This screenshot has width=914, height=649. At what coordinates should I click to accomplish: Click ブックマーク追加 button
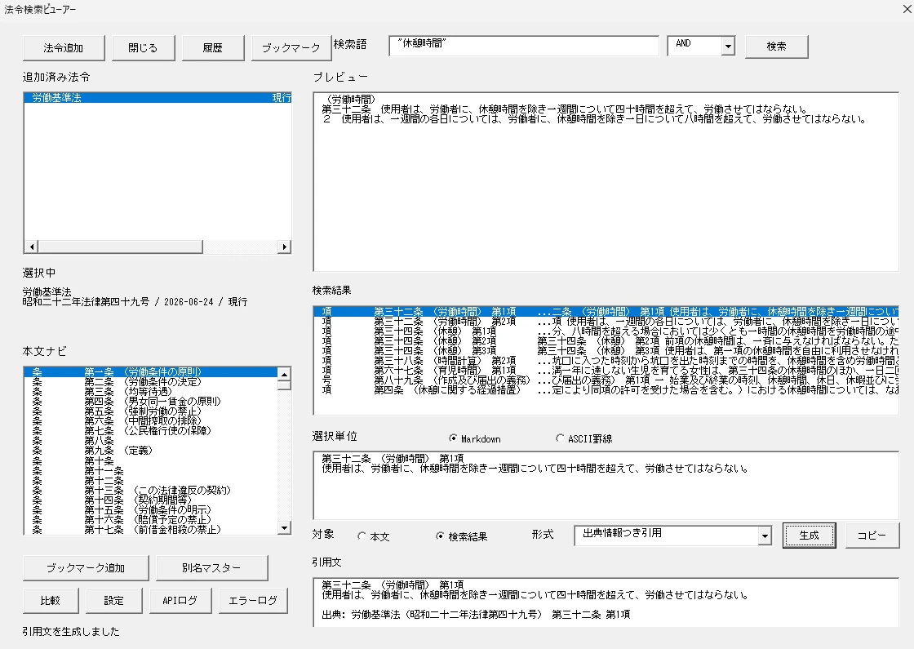click(x=86, y=568)
